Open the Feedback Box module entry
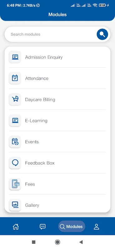 [x=57, y=163]
